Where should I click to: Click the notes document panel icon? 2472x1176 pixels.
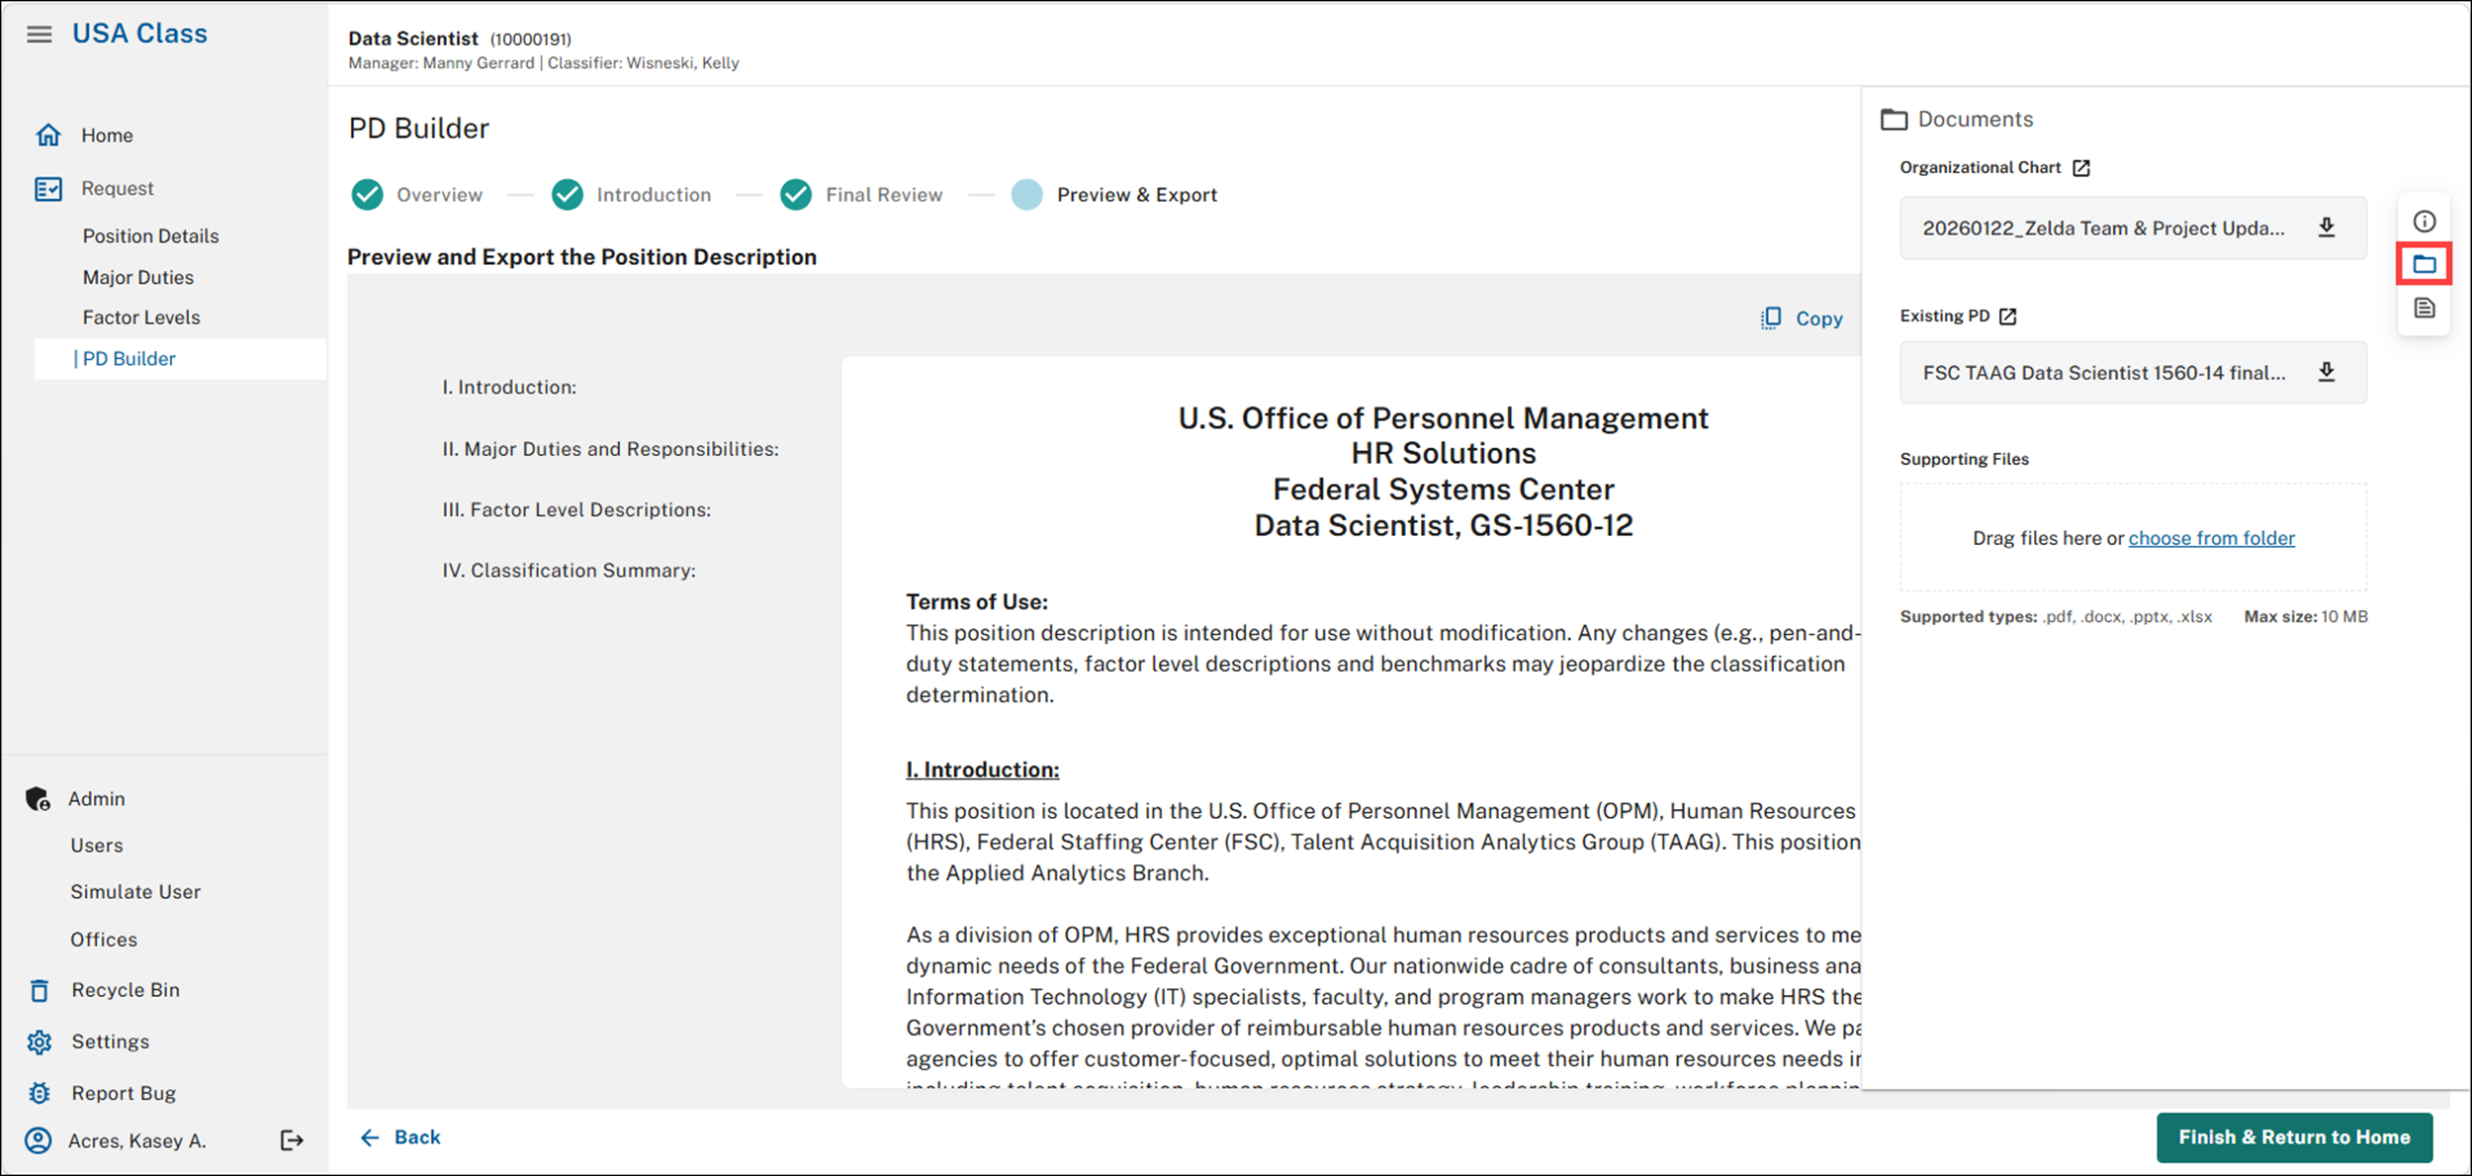2425,308
